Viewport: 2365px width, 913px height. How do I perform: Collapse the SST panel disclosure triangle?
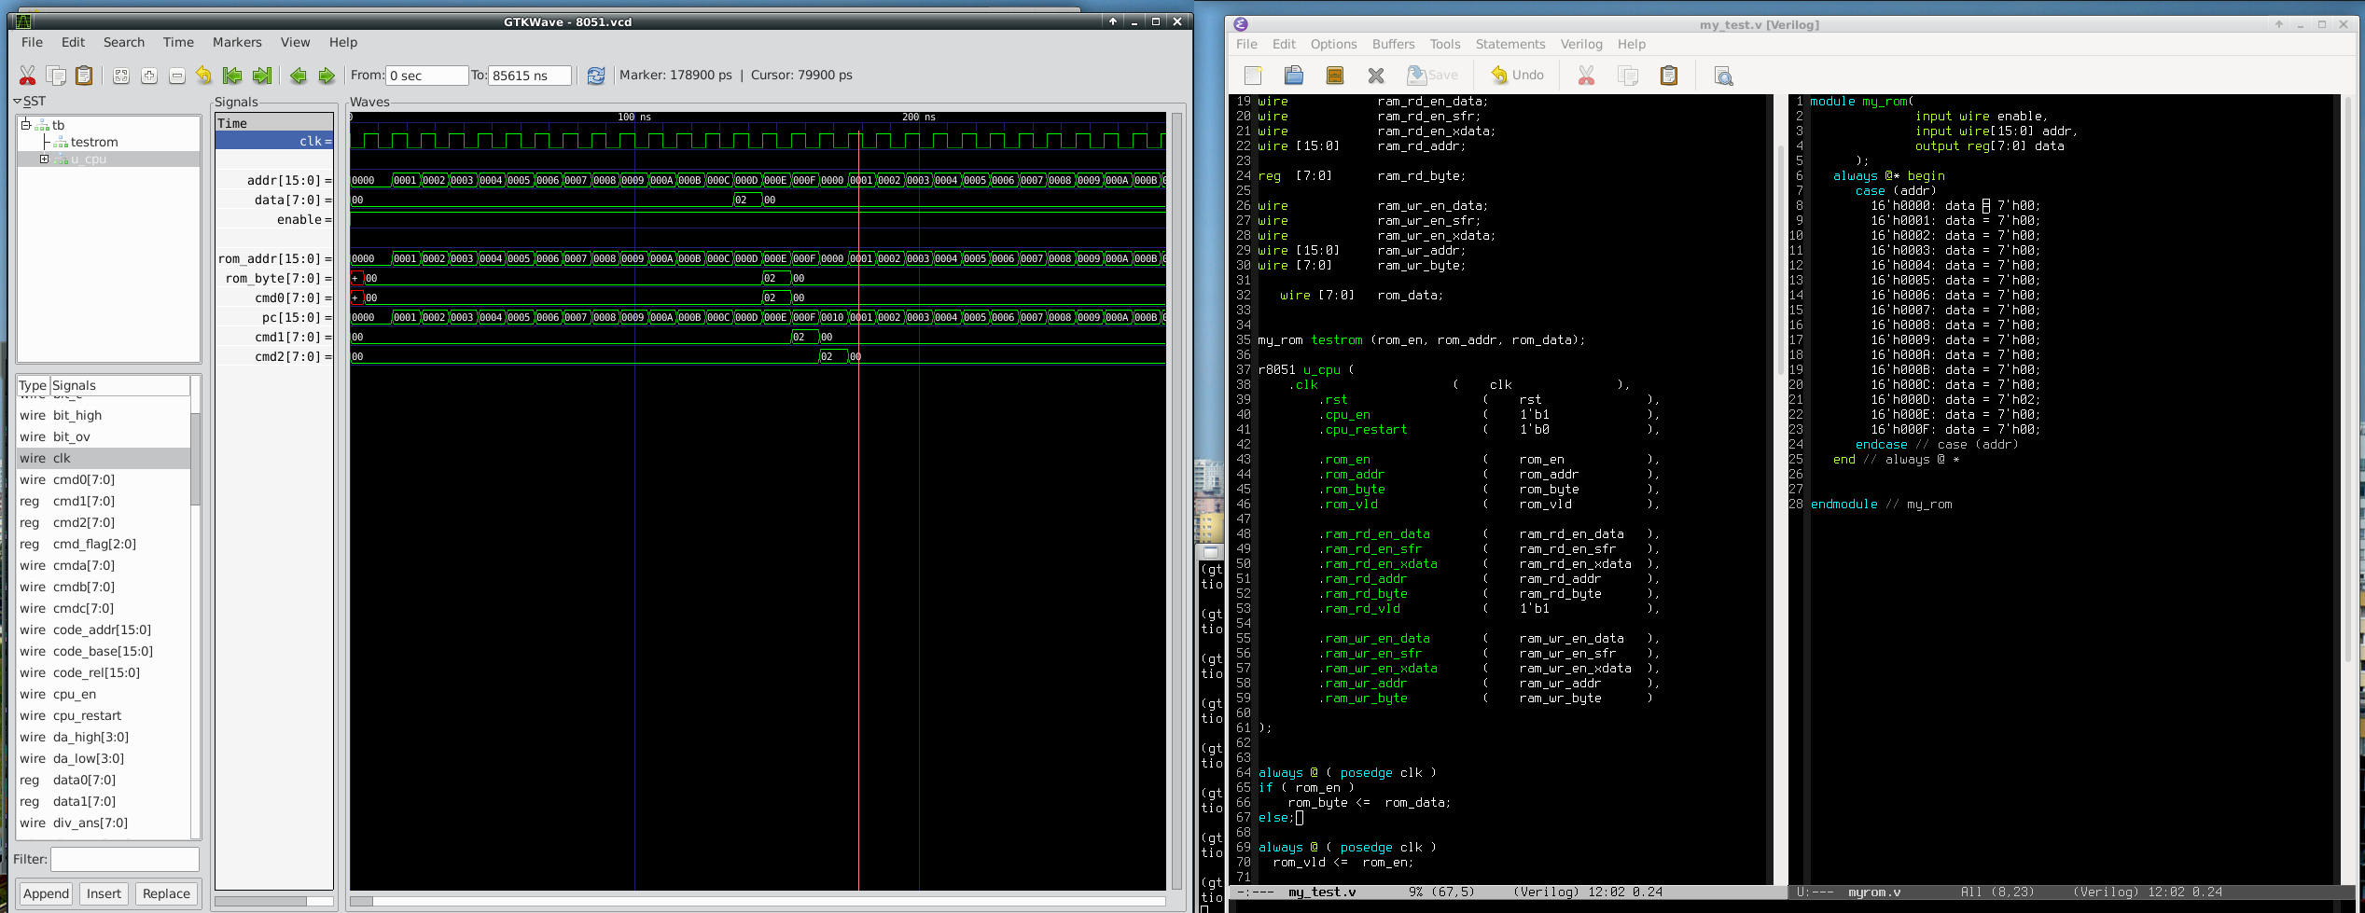click(17, 101)
